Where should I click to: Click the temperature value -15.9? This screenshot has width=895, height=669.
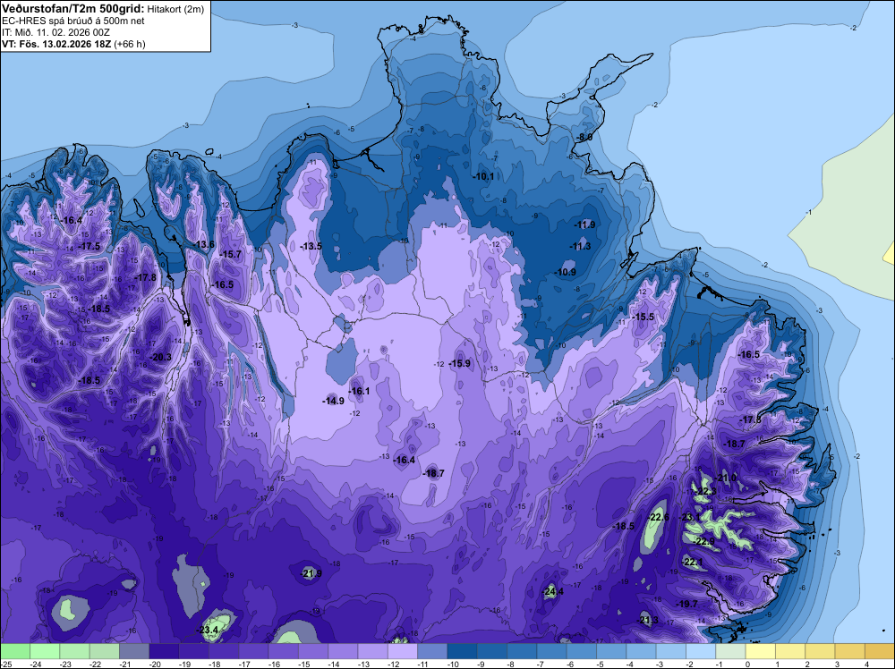point(459,363)
